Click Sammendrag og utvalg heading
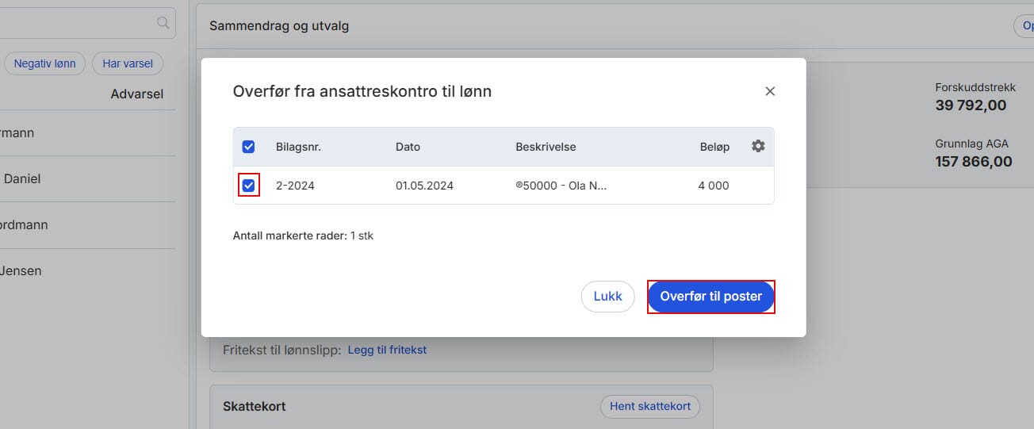 click(x=279, y=25)
